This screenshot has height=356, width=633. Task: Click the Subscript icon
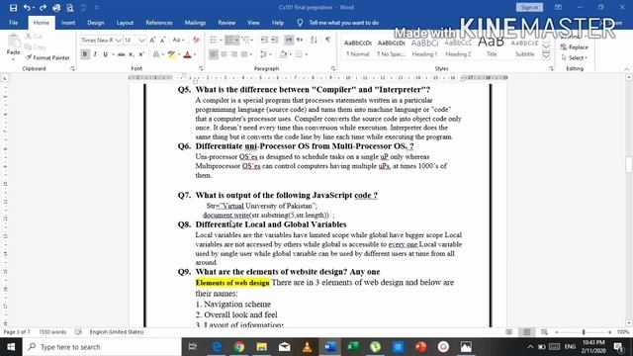click(132, 54)
